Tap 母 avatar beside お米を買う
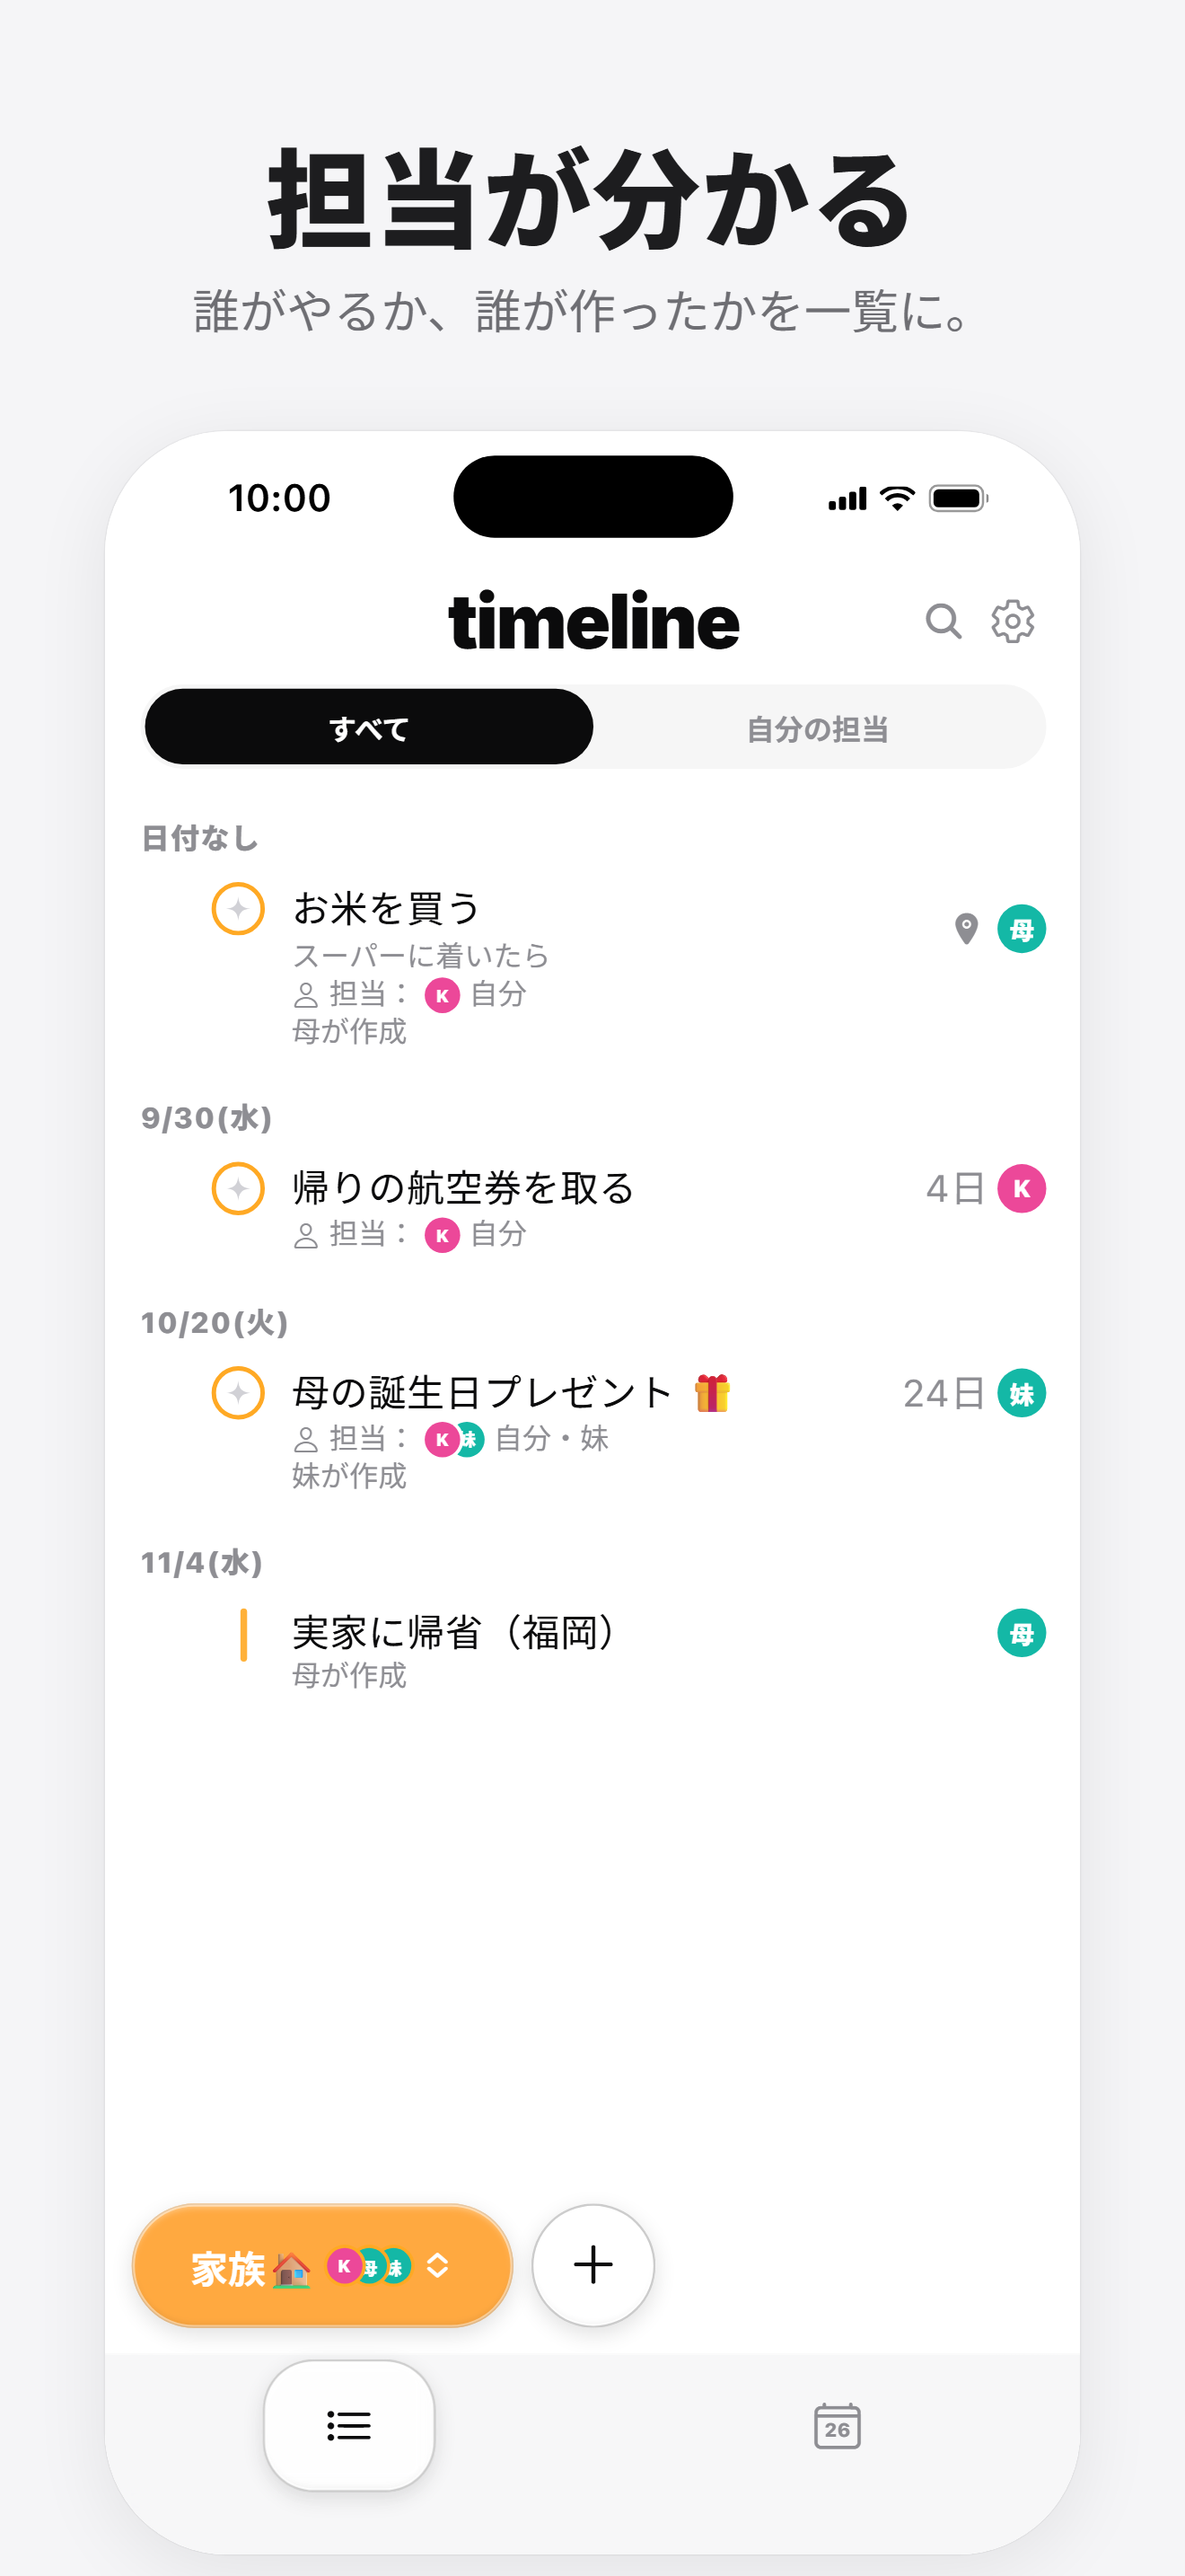The image size is (1185, 2576). [x=1021, y=929]
